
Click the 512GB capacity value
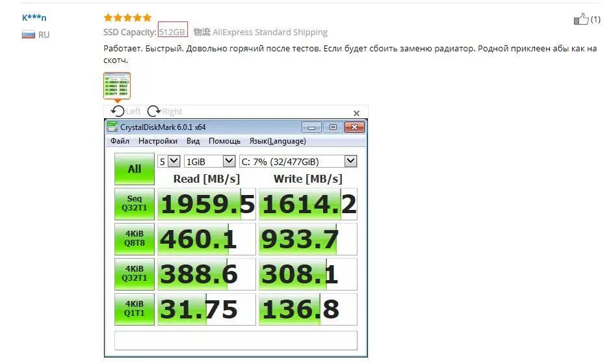[173, 32]
